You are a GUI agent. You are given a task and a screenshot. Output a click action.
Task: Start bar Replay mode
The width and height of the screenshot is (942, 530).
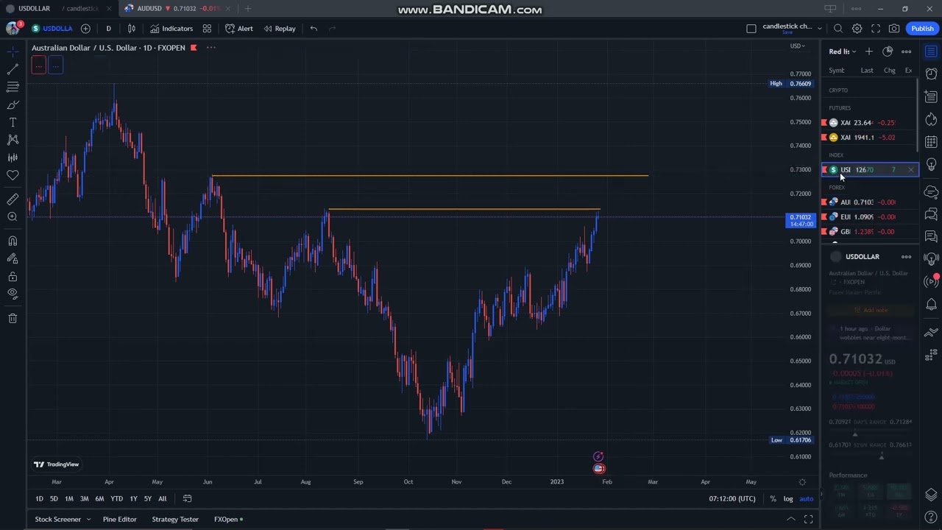[x=280, y=29]
